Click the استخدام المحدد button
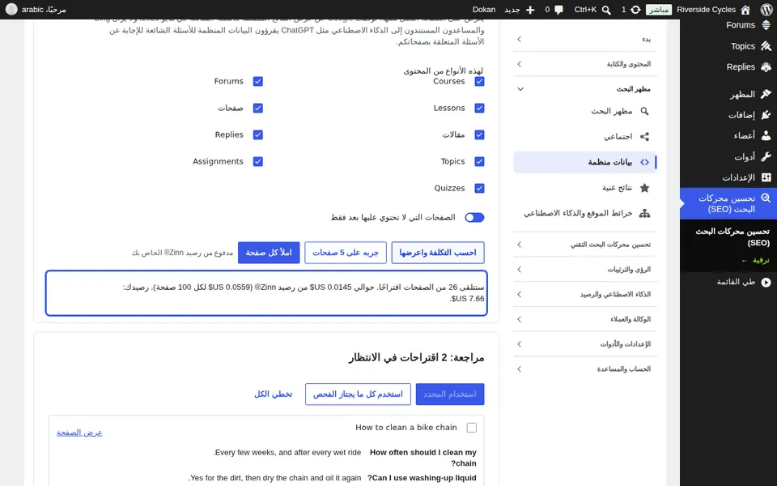 450,394
